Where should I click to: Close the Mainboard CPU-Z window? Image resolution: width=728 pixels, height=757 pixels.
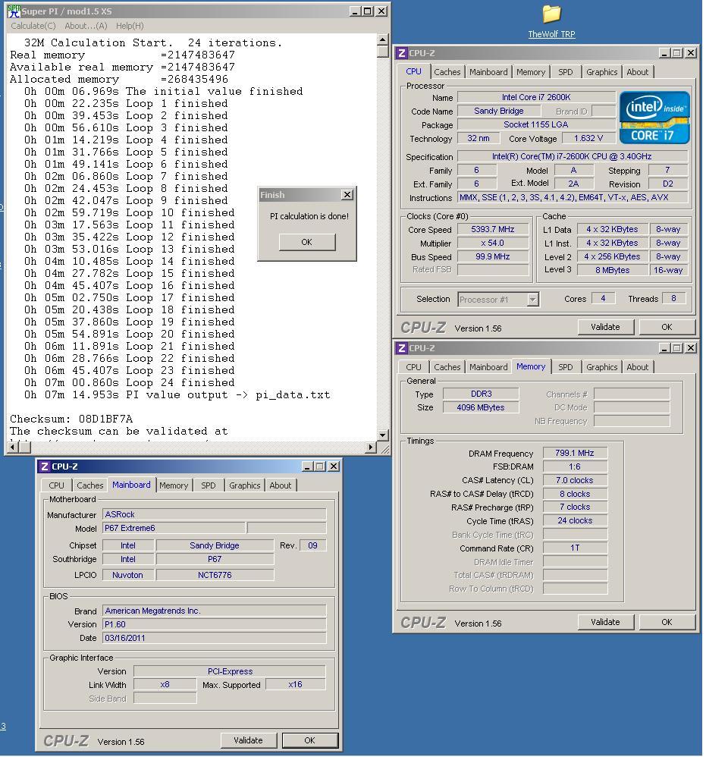click(x=334, y=466)
